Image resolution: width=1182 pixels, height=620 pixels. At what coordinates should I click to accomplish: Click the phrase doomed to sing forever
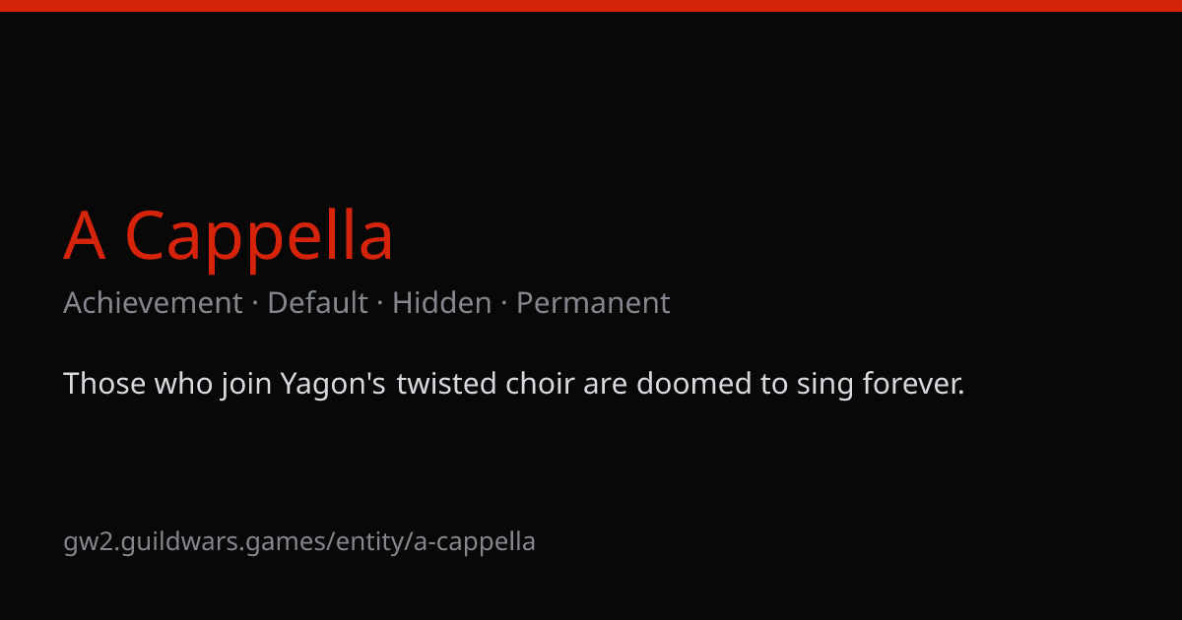pyautogui.click(x=801, y=384)
